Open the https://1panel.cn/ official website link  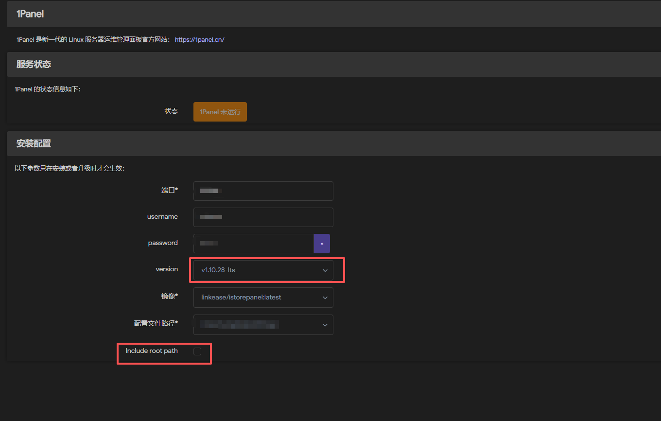[199, 40]
